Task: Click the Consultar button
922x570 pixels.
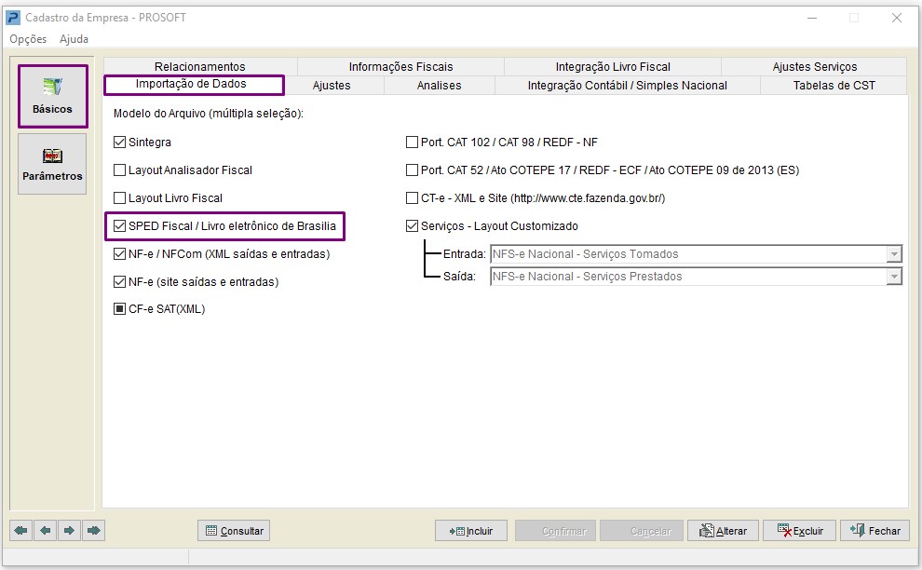Action: coord(234,531)
